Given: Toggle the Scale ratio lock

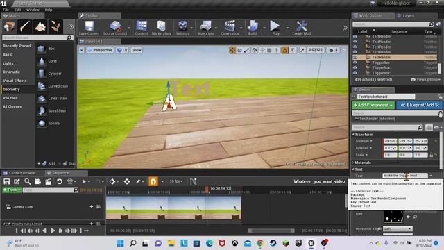Looking at the screenshot, I should (432, 155).
